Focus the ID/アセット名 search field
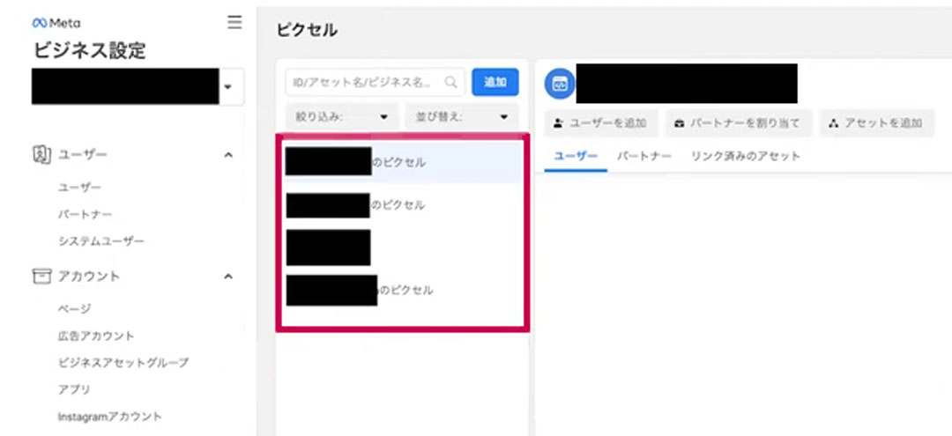 tap(364, 83)
